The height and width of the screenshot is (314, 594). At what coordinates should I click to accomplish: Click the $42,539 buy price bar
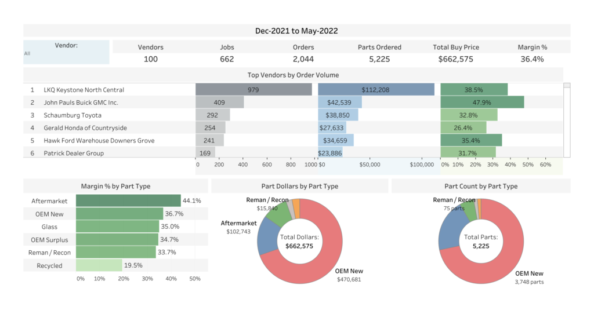pos(340,102)
